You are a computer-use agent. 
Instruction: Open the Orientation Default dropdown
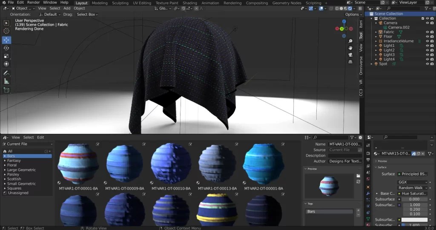[50, 14]
